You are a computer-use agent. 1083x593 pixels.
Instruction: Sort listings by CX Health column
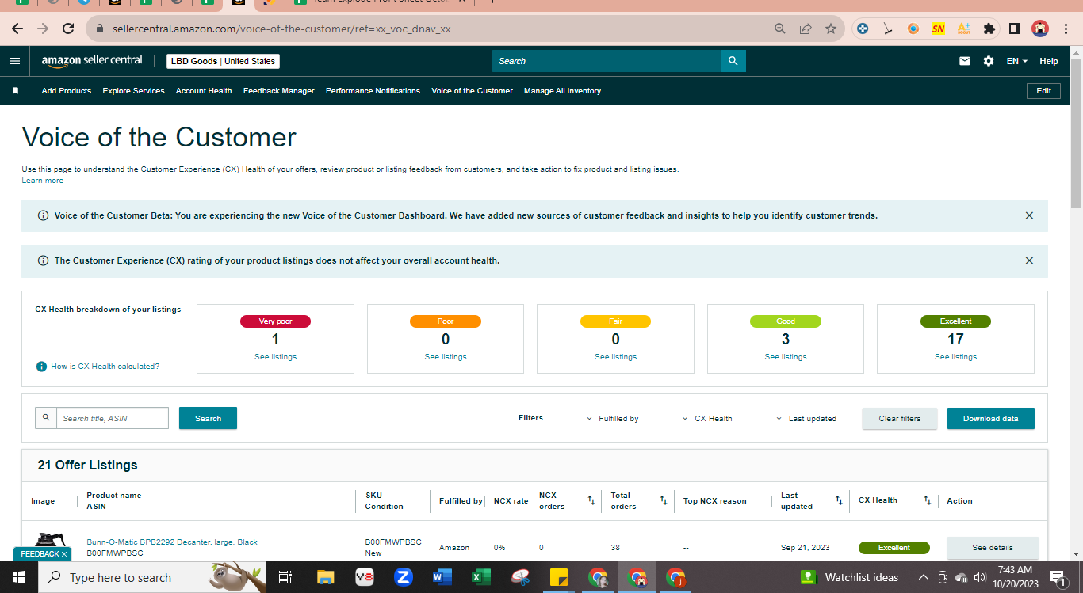tap(927, 500)
